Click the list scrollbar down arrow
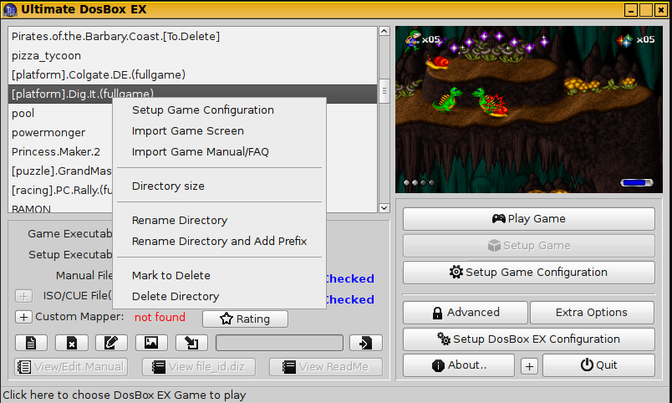The width and height of the screenshot is (672, 403). coord(384,207)
